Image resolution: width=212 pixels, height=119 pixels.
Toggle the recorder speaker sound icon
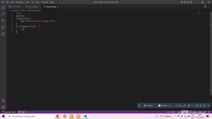(x=204, y=105)
